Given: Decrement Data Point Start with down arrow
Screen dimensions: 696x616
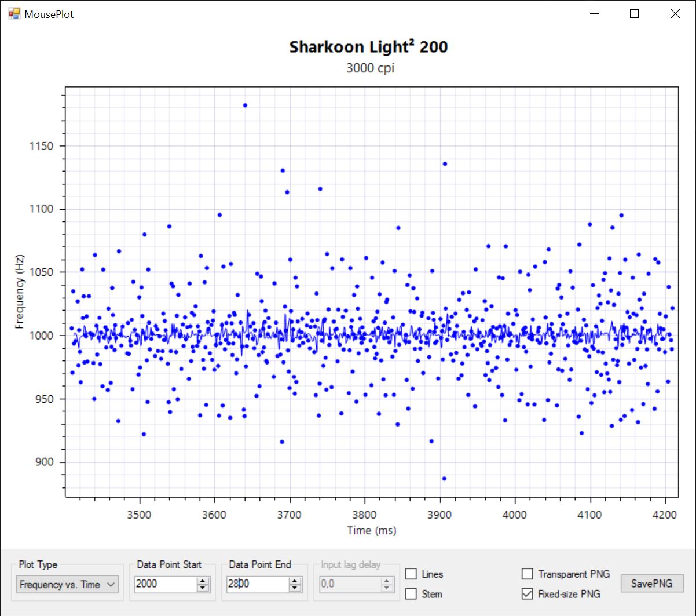Looking at the screenshot, I should pyautogui.click(x=203, y=588).
